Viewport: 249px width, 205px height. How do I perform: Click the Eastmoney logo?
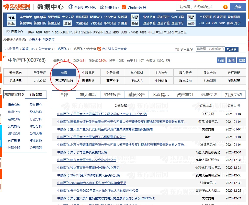pyautogui.click(x=17, y=7)
